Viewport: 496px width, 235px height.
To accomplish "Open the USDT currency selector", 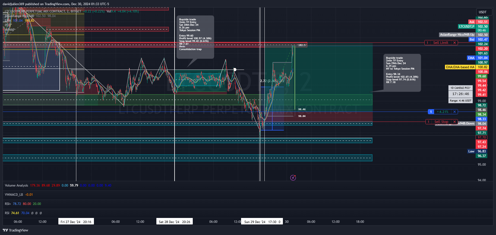I will point(484,12).
